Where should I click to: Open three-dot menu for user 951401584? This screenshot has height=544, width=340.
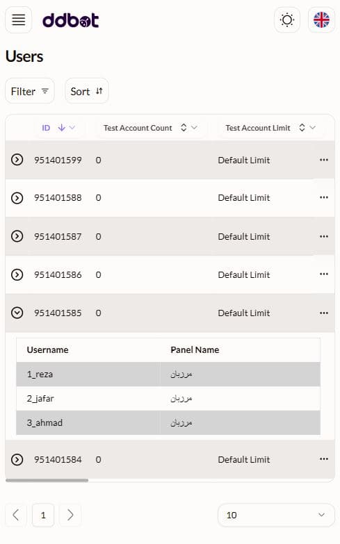pos(324,459)
